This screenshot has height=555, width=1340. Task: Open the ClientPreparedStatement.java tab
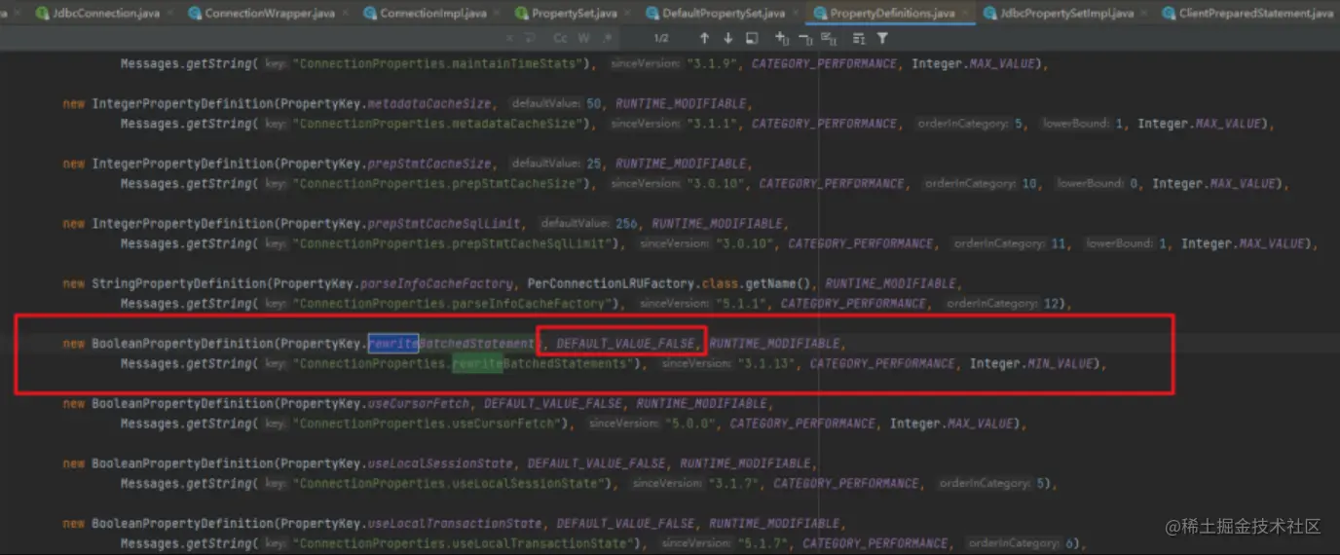[1248, 13]
